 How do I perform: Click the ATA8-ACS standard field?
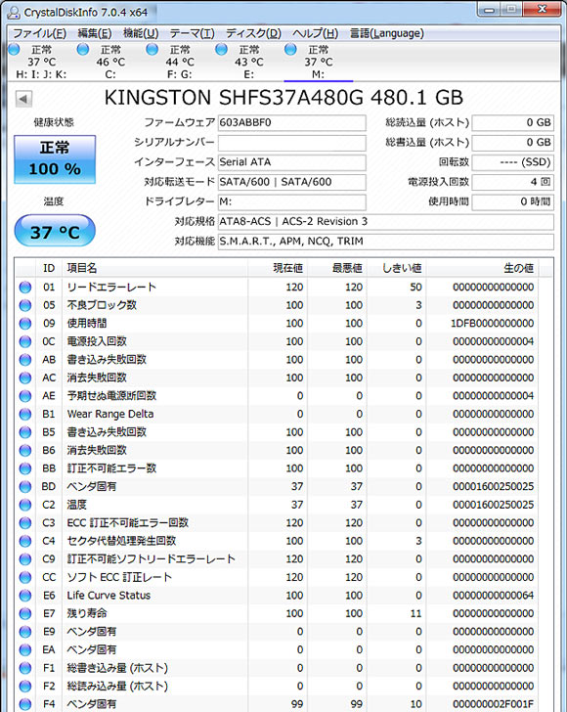386,222
